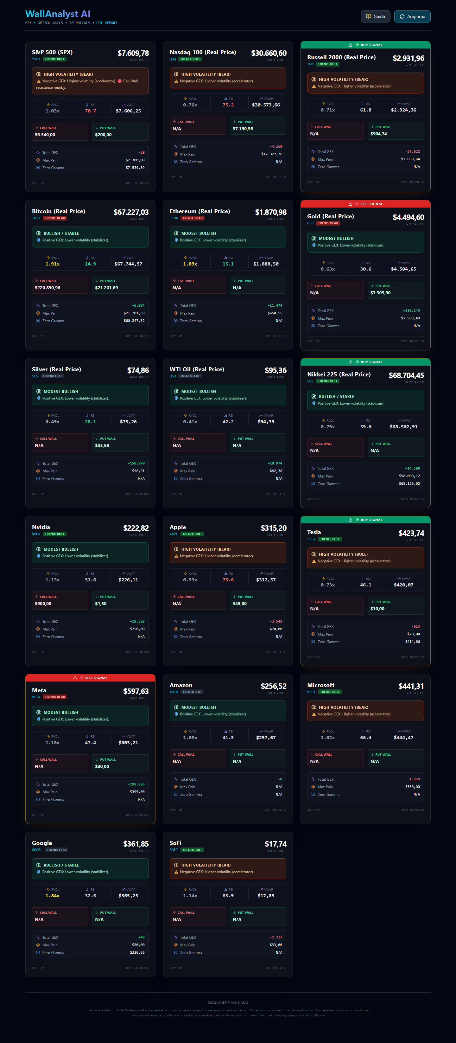Click Nvidia Call Wall value $900,00
The height and width of the screenshot is (1043, 456).
point(43,604)
